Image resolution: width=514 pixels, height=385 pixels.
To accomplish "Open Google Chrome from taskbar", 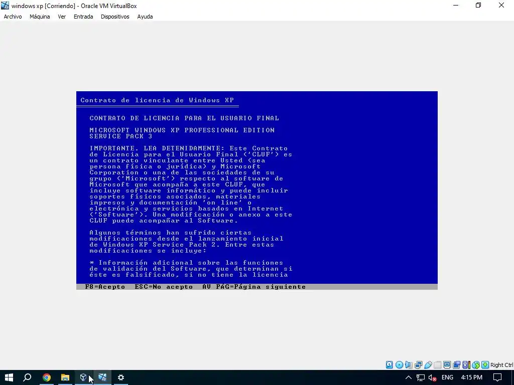I will [x=47, y=377].
